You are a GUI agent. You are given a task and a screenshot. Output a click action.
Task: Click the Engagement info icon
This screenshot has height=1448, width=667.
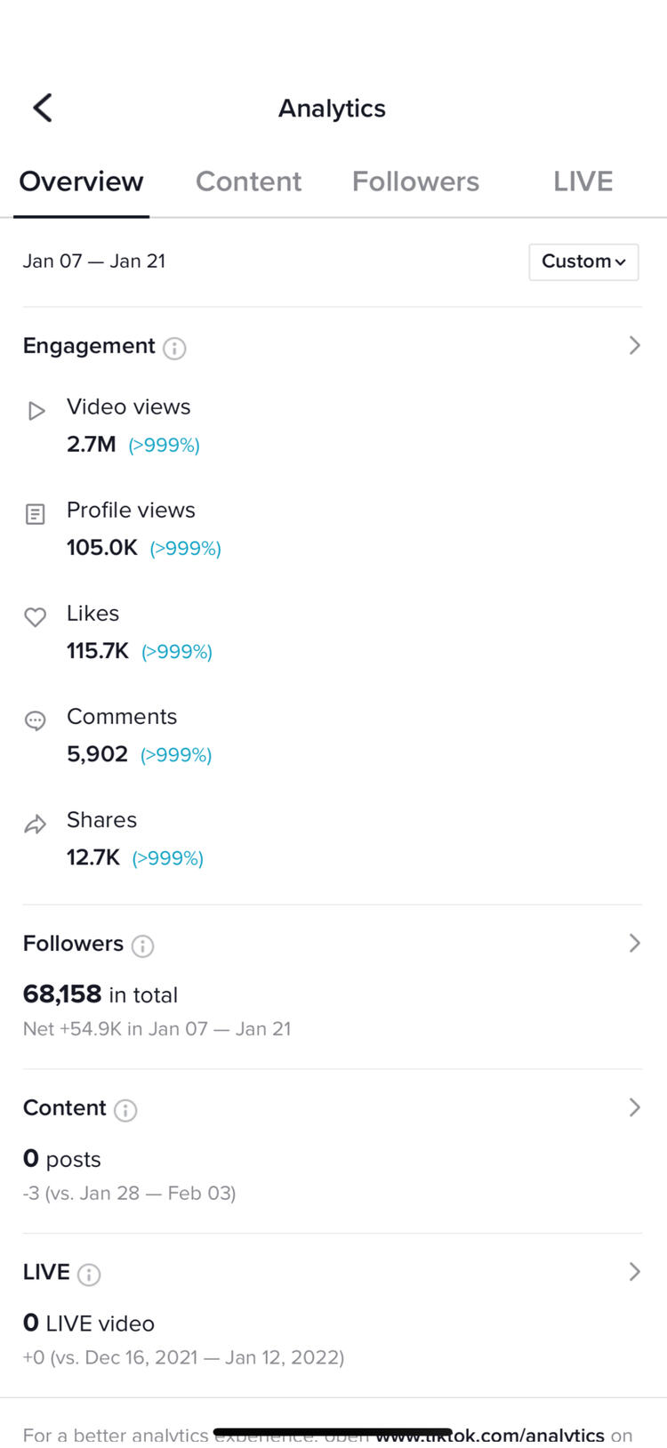(x=175, y=348)
